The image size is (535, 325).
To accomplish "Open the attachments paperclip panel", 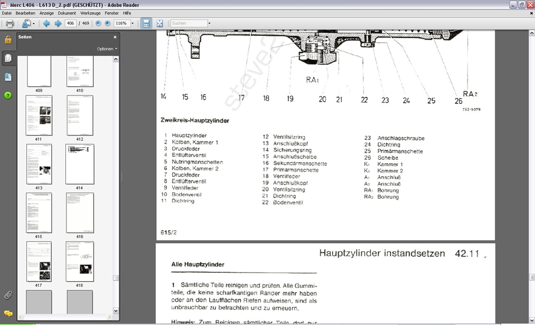I will 8,295.
